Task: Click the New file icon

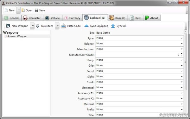Action: point(6,10)
